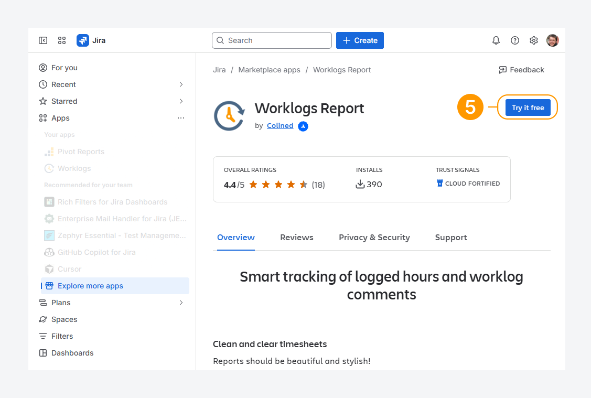Click the star rating row
This screenshot has height=398, width=591.
point(278,185)
